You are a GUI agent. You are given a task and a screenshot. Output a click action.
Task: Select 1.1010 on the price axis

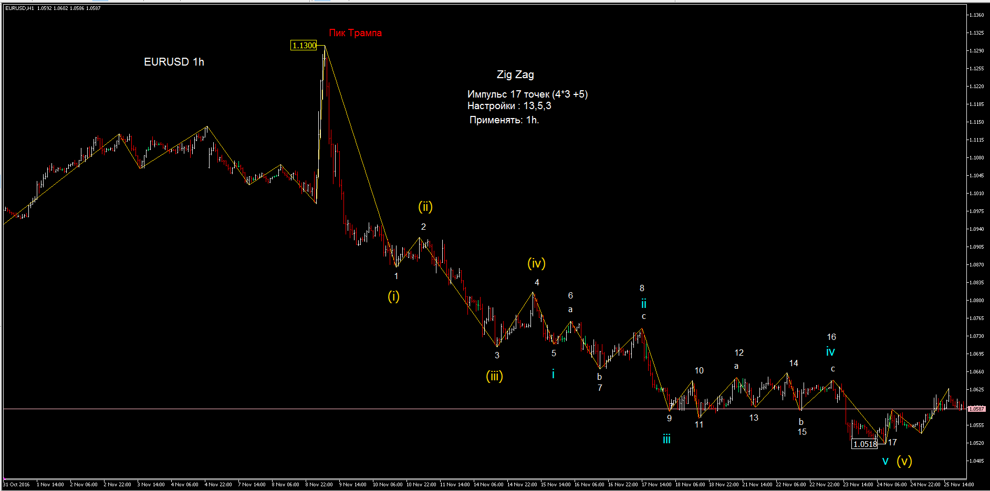tap(976, 193)
